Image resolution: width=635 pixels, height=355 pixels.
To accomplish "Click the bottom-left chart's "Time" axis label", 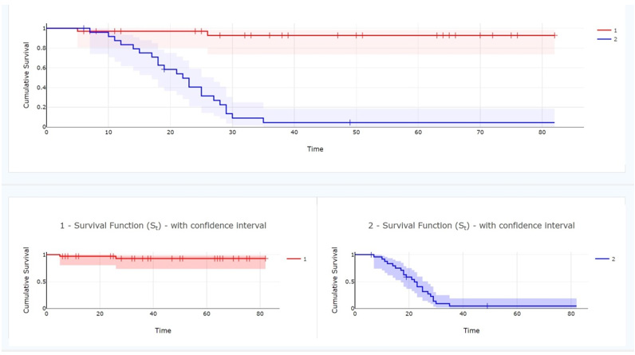I will pyautogui.click(x=163, y=329).
